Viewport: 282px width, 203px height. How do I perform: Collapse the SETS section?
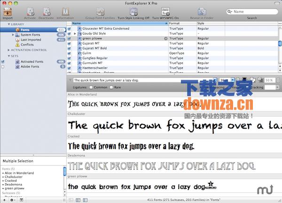tap(9, 56)
